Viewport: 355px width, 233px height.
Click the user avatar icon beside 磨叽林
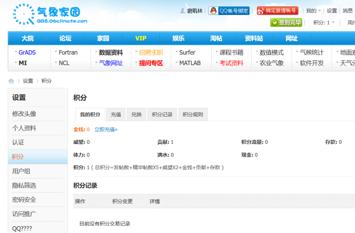point(182,11)
